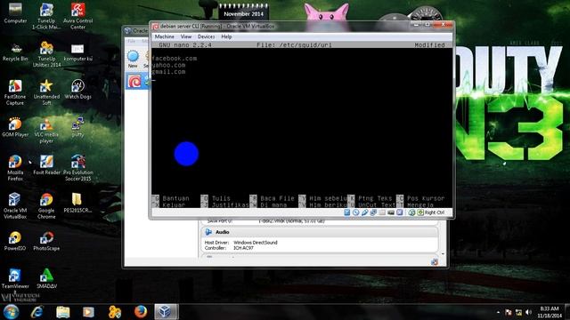Click the USB devices indicator in VM status bar
This screenshot has width=570, height=320.
(364, 212)
